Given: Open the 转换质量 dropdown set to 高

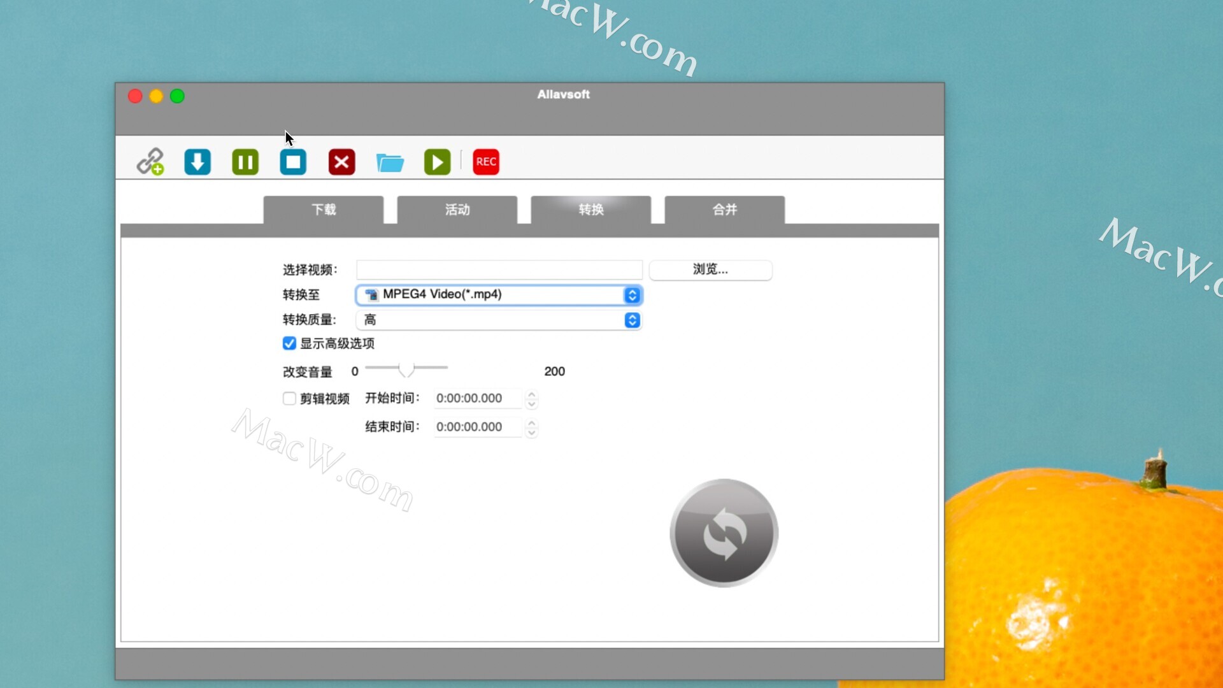Looking at the screenshot, I should click(x=499, y=320).
